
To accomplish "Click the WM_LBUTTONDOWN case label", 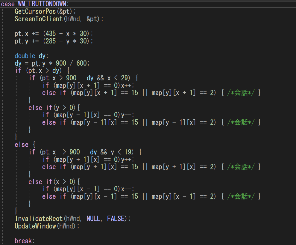I will tap(42, 4).
